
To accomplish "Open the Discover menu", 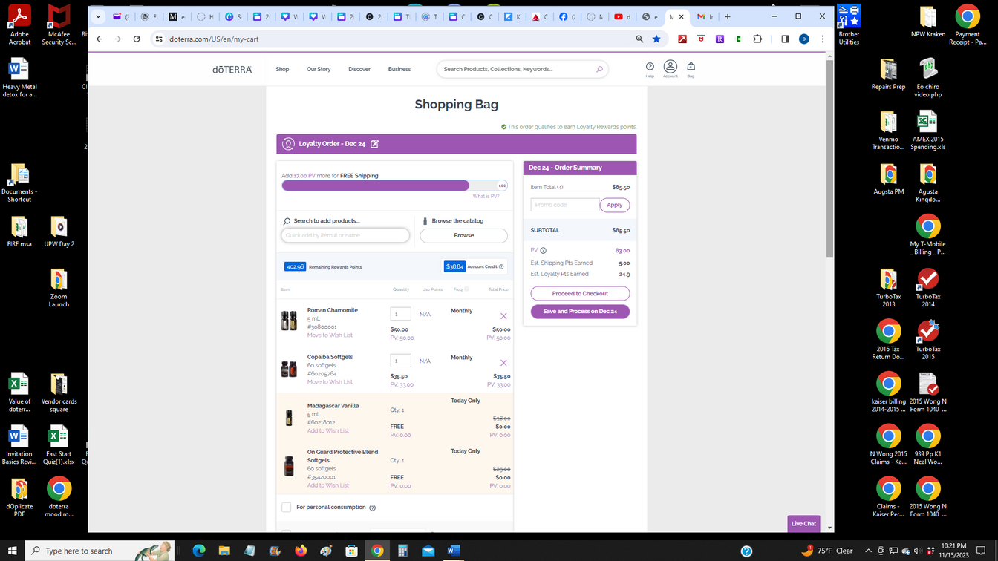I will coord(359,69).
